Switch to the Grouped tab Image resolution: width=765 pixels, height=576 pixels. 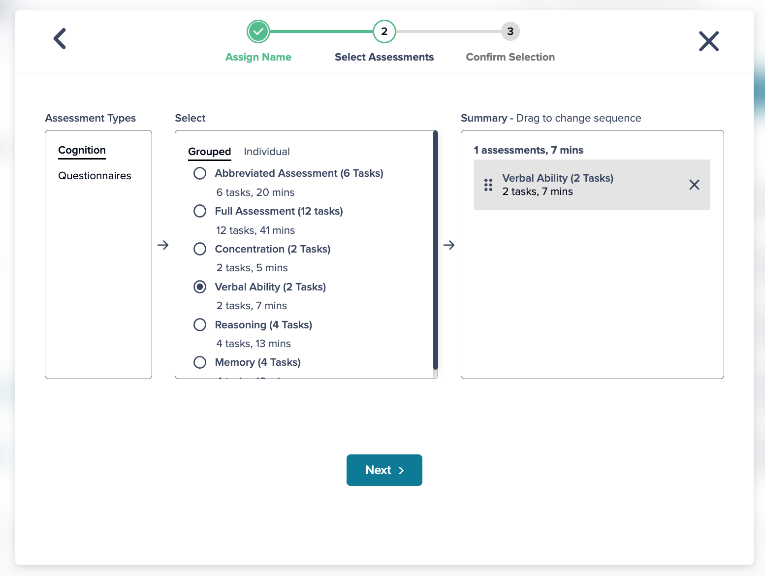point(209,152)
